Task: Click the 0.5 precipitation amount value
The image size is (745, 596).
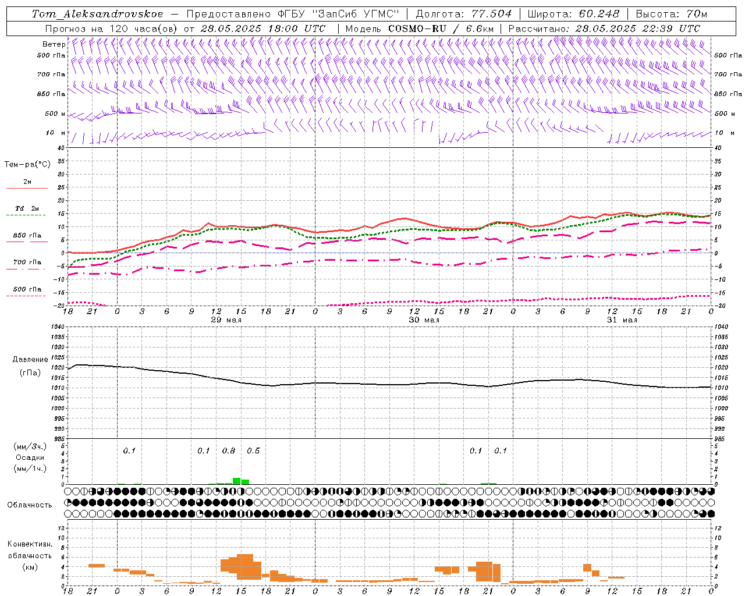Action: coord(253,450)
